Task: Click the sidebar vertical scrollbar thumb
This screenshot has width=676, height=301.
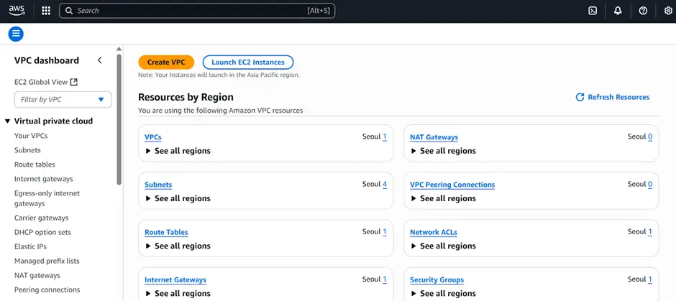Action: click(x=119, y=119)
